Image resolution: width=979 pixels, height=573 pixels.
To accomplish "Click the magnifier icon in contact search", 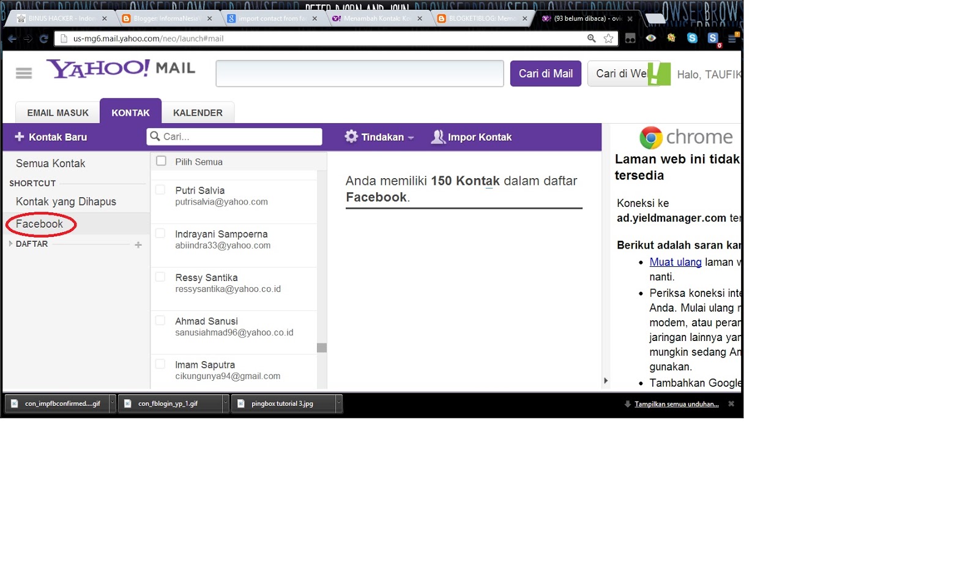I will 155,137.
